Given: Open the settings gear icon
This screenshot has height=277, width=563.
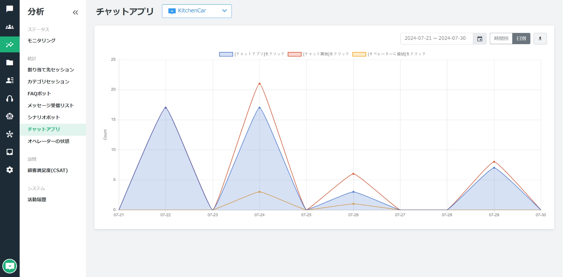Looking at the screenshot, I should click(x=10, y=170).
